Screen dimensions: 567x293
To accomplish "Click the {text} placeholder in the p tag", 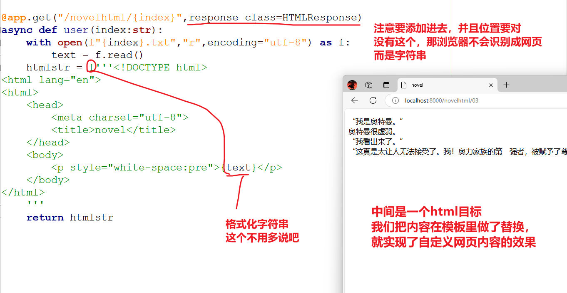I will pos(239,168).
